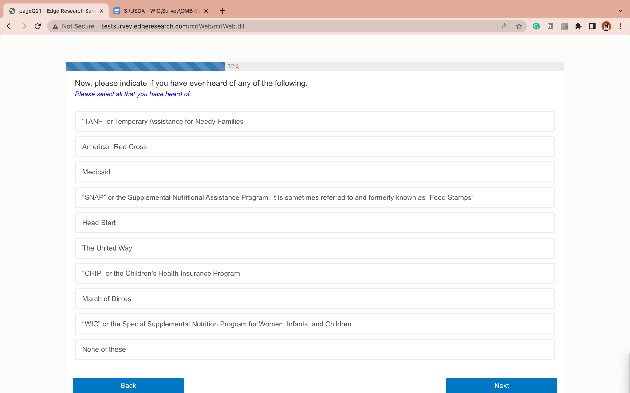Expand the tab search chevron

(620, 11)
